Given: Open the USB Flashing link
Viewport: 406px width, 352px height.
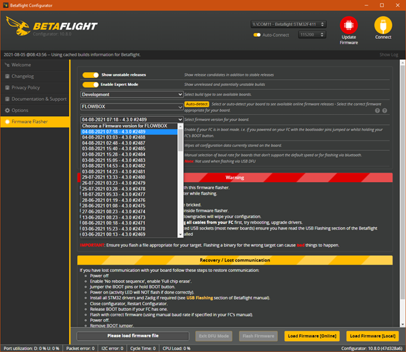Looking at the screenshot, I should pyautogui.click(x=199, y=298).
